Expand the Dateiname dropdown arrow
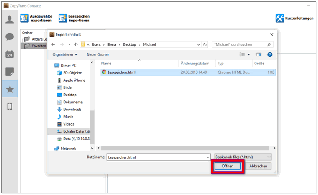The width and height of the screenshot is (318, 195). (208, 157)
